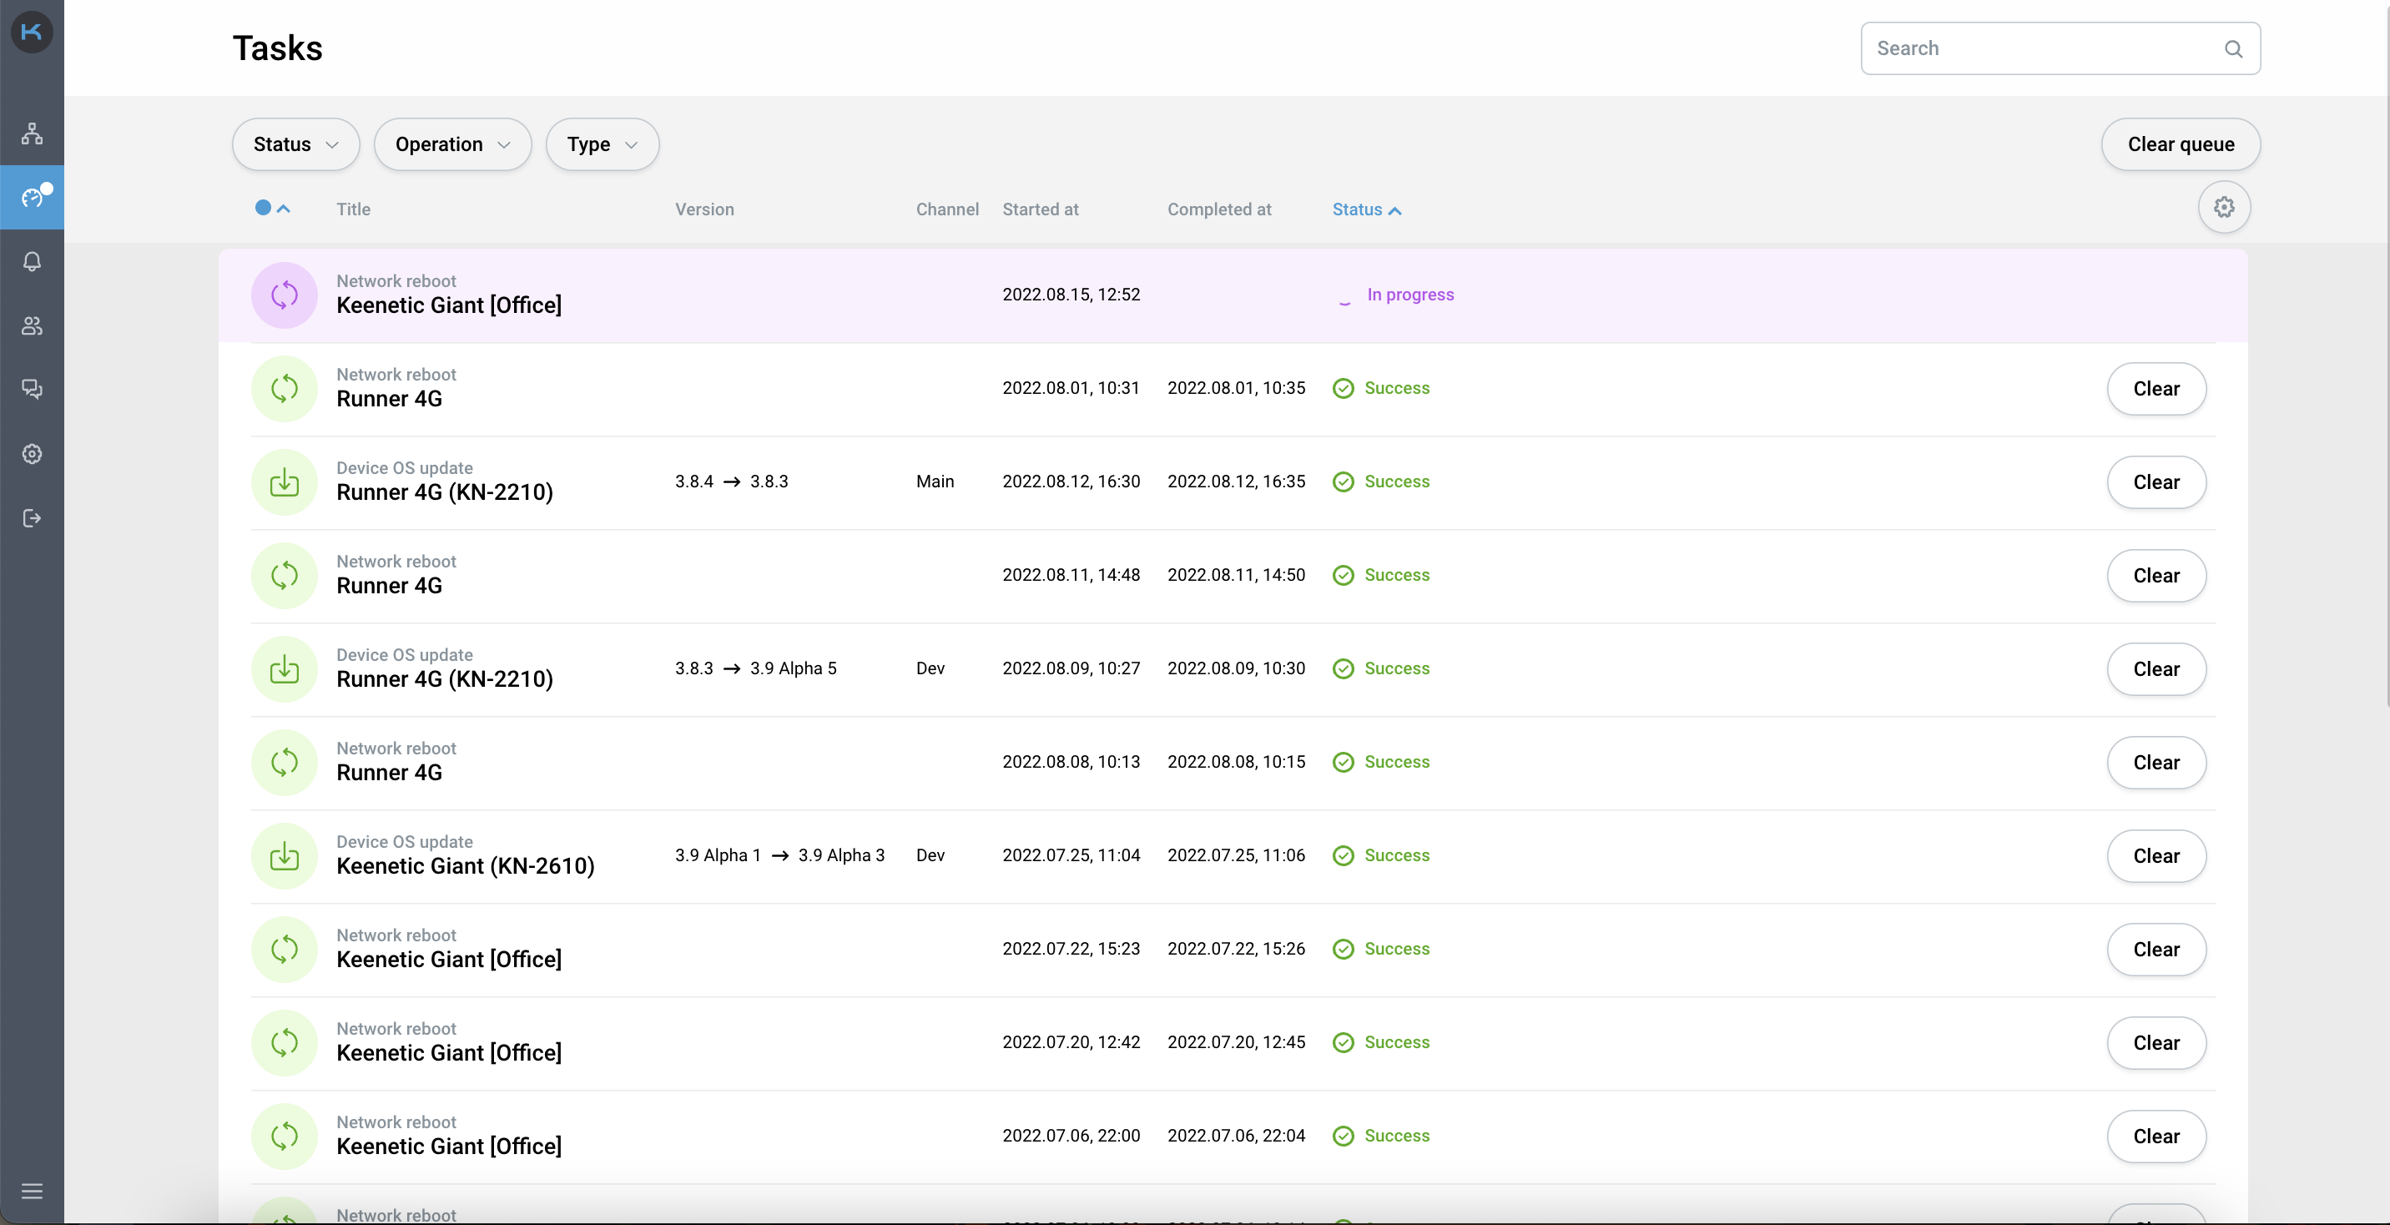Click the search magnifier icon
Screen dimensions: 2390x1225
pos(2233,49)
